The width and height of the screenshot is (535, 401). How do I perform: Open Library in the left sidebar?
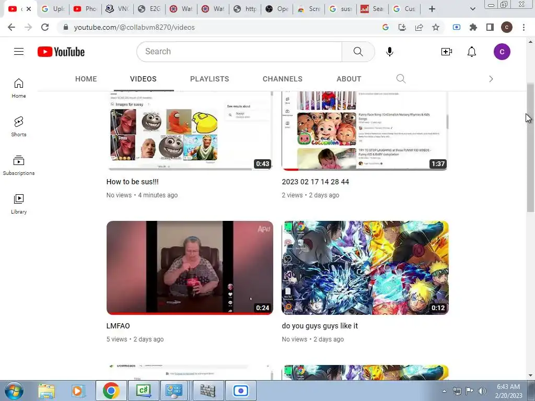pyautogui.click(x=19, y=204)
